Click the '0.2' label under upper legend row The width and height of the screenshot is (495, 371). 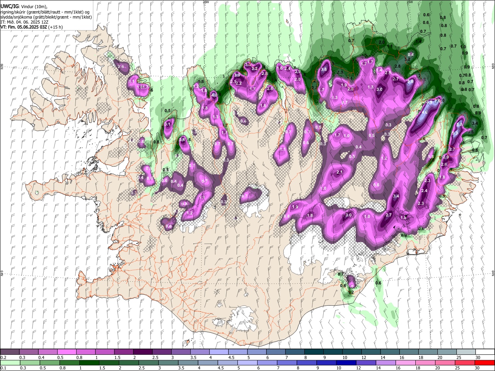pyautogui.click(x=3, y=357)
